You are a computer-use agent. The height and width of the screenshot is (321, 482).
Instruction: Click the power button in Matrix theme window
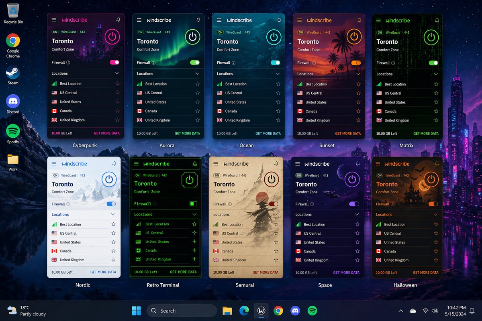tap(431, 37)
